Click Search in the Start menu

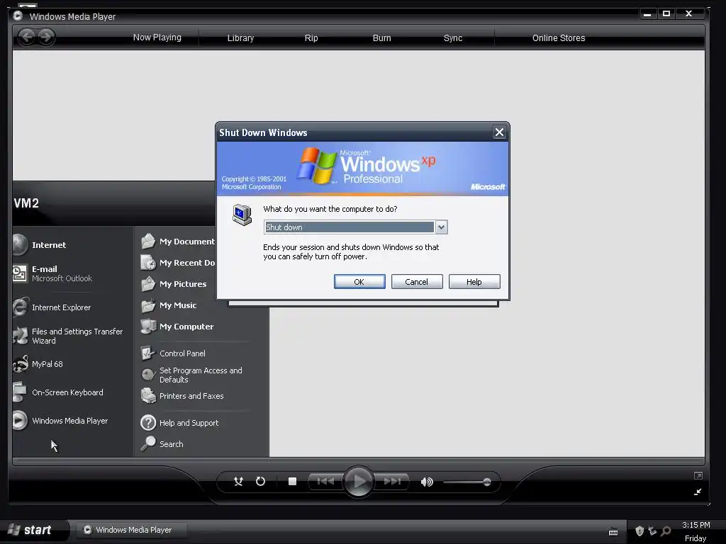(162, 444)
